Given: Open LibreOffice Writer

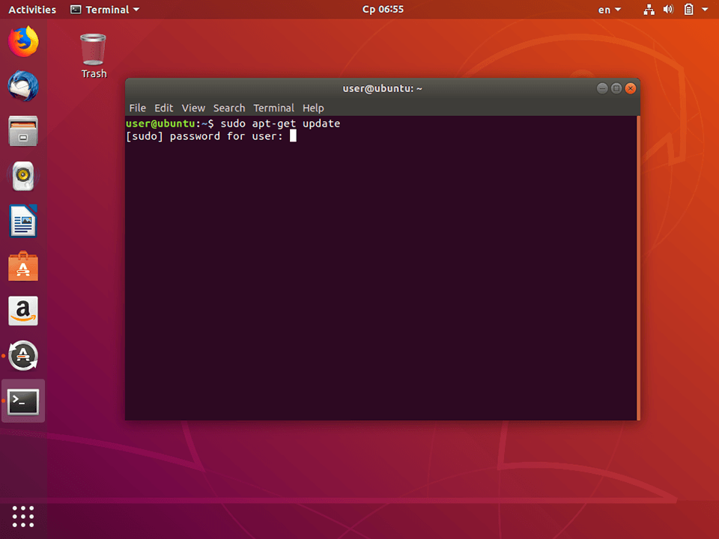Looking at the screenshot, I should point(22,222).
